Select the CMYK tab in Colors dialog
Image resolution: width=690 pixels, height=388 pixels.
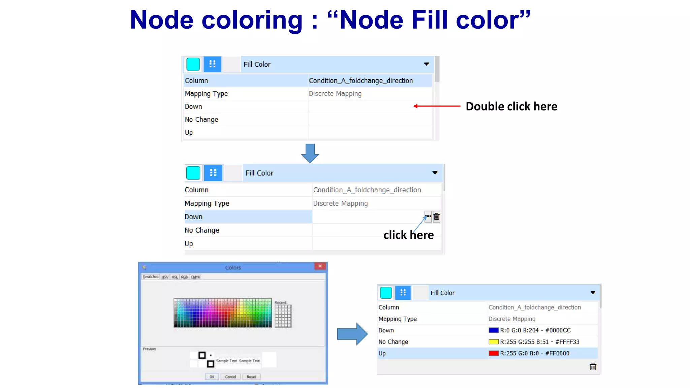195,277
